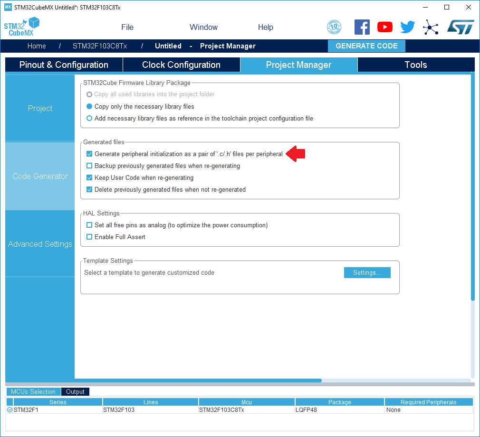Select the Project Manager tab
The image size is (480, 437).
point(298,65)
